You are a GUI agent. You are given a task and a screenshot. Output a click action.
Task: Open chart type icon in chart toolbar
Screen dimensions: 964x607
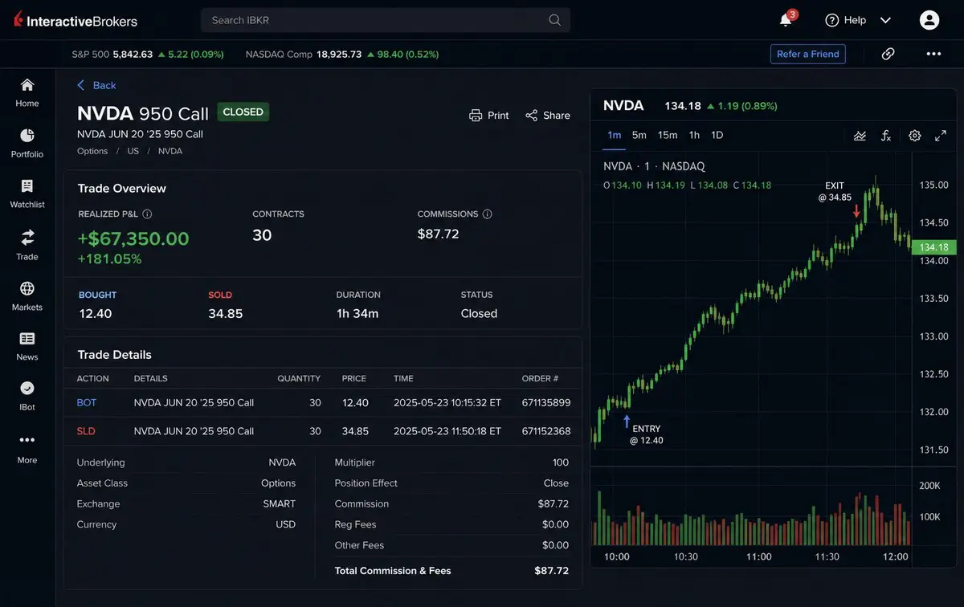pos(860,136)
